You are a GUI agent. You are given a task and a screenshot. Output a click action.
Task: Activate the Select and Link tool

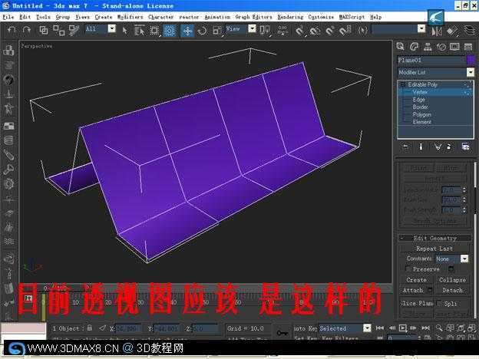[43, 30]
